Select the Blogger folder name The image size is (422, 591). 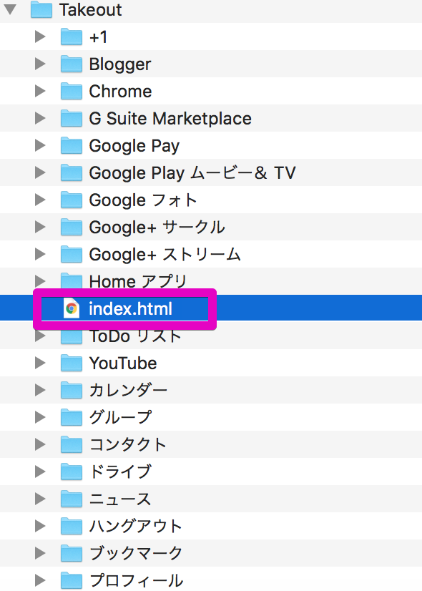[x=120, y=64]
